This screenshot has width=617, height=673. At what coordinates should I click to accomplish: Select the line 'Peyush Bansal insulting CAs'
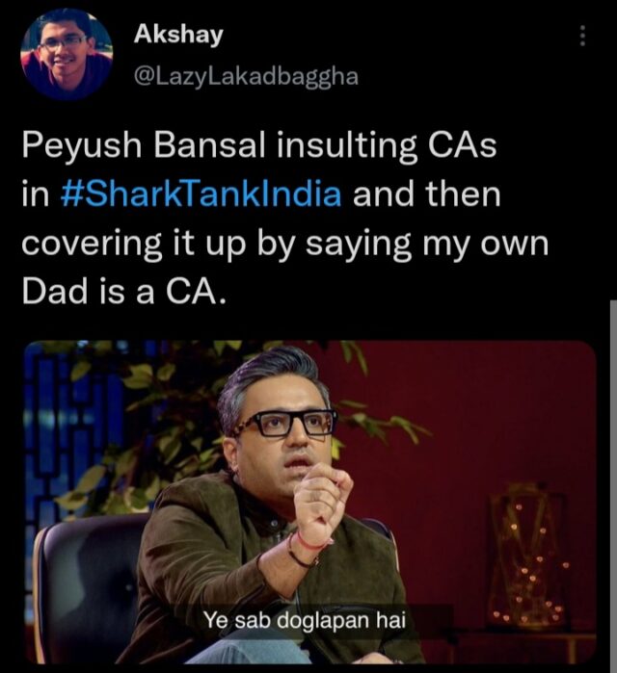[x=259, y=145]
